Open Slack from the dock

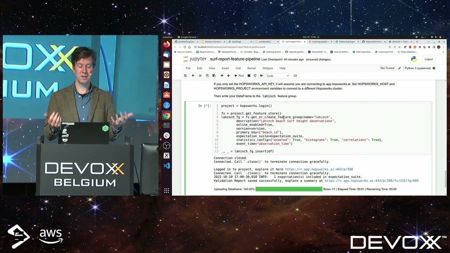point(167,135)
